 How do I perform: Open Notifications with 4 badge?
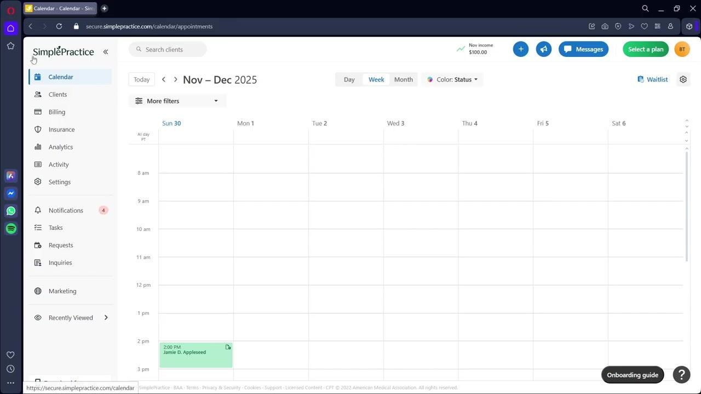pyautogui.click(x=70, y=210)
